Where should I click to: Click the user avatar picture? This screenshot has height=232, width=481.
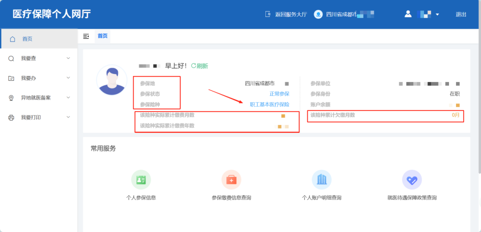[112, 81]
